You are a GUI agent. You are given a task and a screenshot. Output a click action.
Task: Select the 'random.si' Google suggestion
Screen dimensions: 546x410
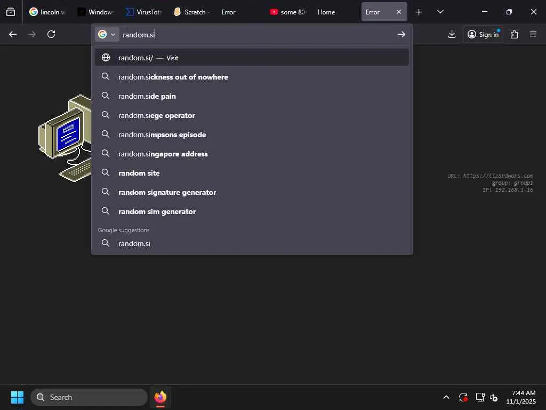(x=252, y=243)
